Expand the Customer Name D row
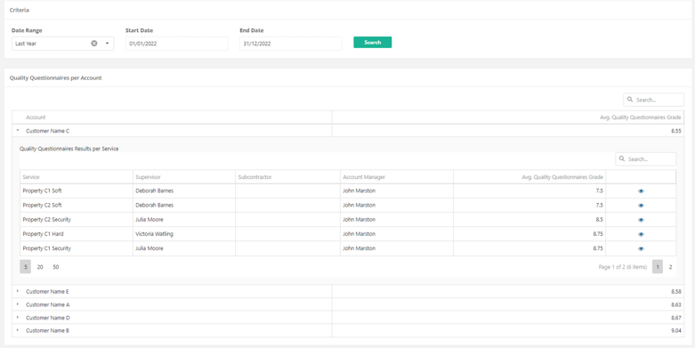 [x=18, y=318]
